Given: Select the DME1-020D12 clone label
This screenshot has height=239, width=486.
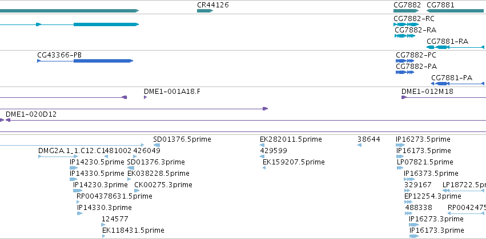Looking at the screenshot, I should (x=31, y=114).
